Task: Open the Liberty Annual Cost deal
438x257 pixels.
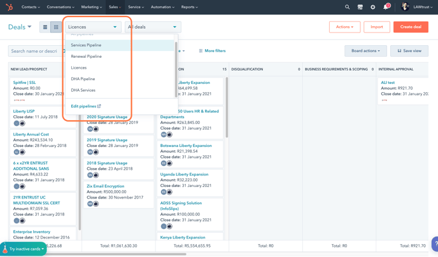Action: click(31, 134)
